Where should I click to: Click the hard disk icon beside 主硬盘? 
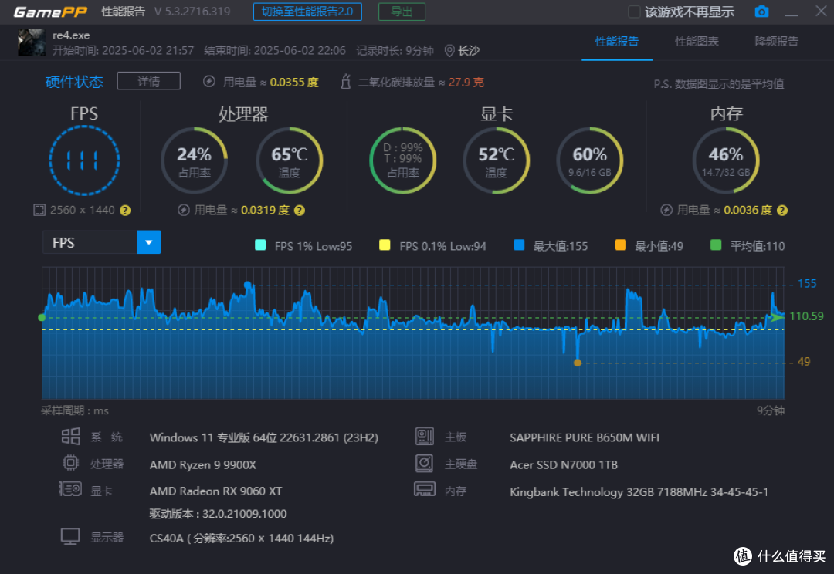click(x=425, y=464)
